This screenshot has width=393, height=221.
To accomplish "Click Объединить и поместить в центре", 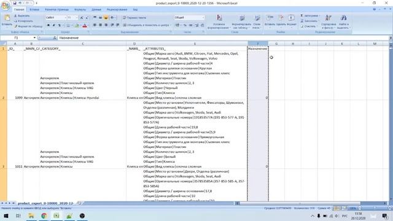I will 147,25.
